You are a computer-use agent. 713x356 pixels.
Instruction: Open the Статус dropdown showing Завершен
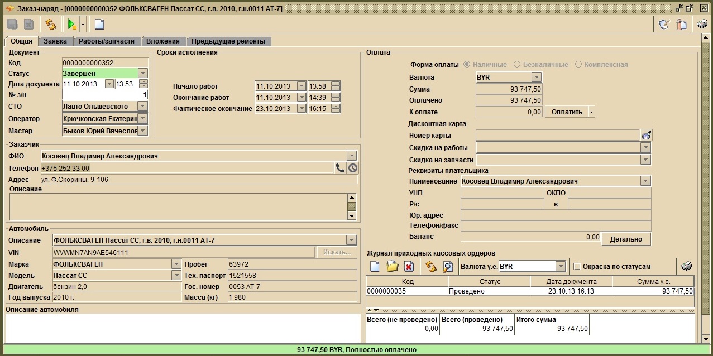[142, 73]
